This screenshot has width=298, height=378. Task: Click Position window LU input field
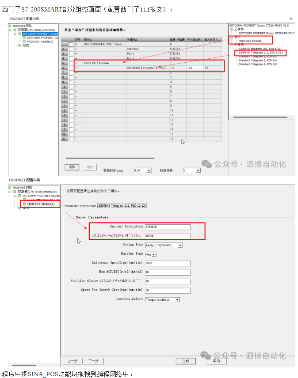click(x=168, y=281)
